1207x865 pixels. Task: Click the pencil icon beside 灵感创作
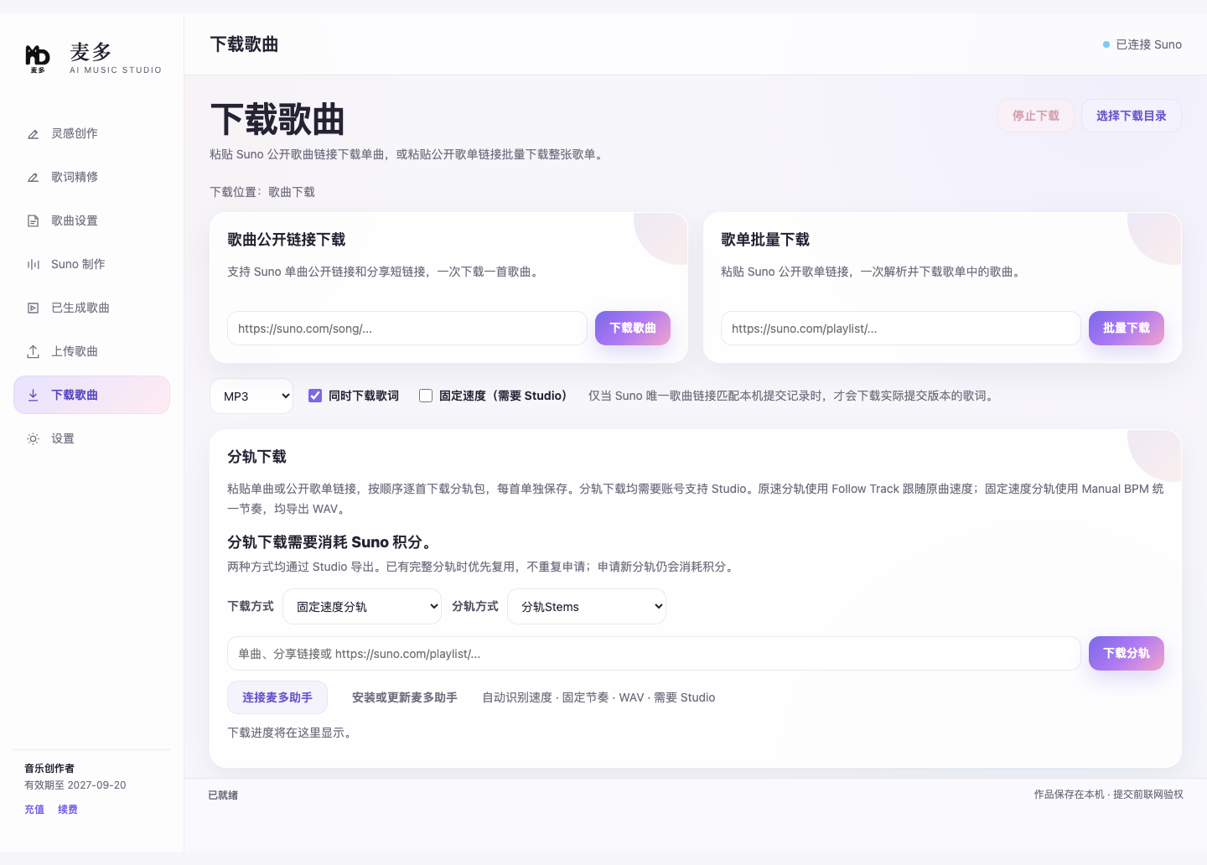[34, 134]
